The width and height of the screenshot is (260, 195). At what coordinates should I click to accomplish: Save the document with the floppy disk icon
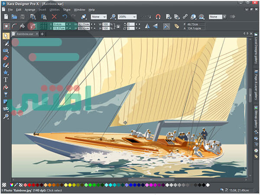pyautogui.click(x=23, y=16)
